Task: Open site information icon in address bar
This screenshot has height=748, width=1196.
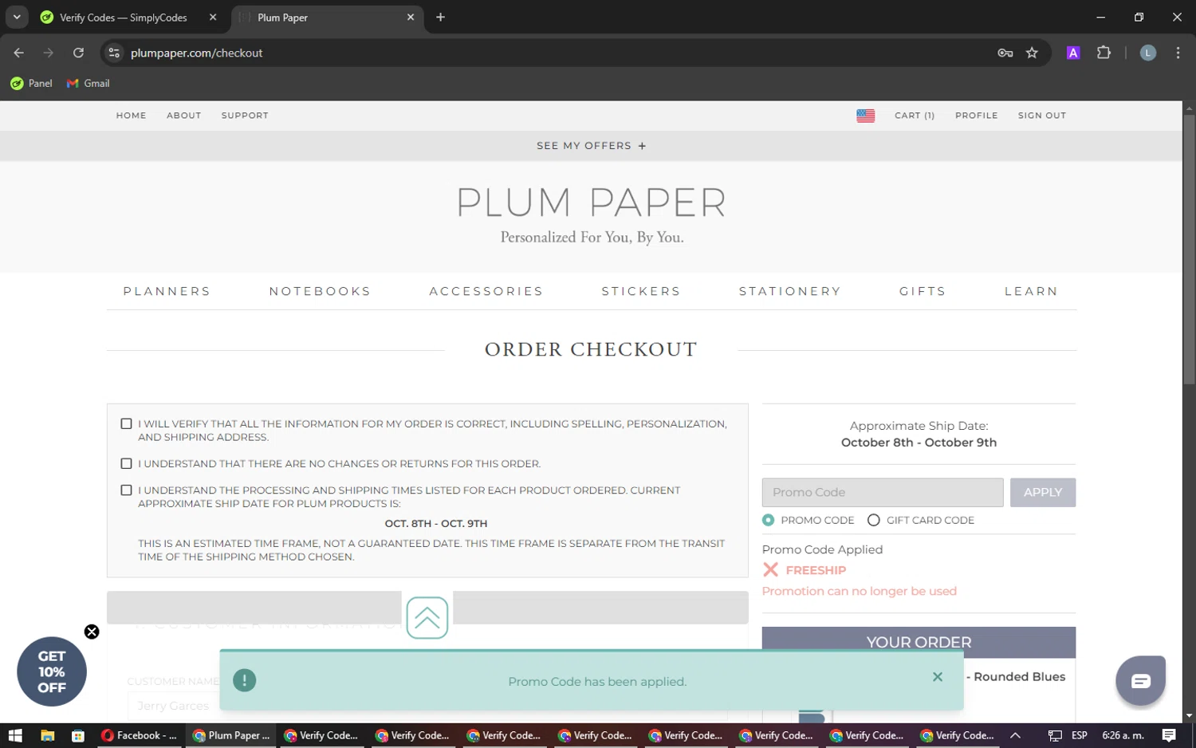Action: (x=114, y=53)
